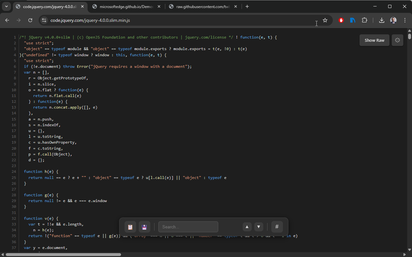Go to next match with the down arrow
This screenshot has height=257, width=412.
coord(259,227)
